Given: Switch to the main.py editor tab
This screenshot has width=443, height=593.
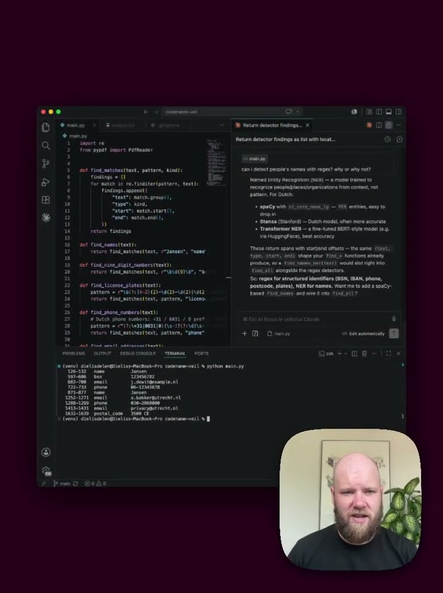Looking at the screenshot, I should click(x=75, y=125).
